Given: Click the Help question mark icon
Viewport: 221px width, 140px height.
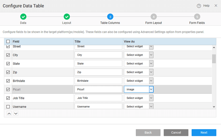Looking at the screenshot, I should point(199,6).
